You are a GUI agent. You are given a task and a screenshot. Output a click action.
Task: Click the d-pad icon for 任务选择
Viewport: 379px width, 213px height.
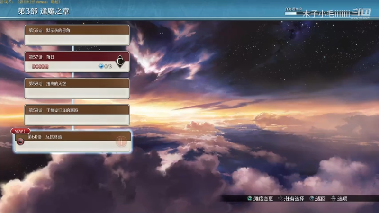280,198
